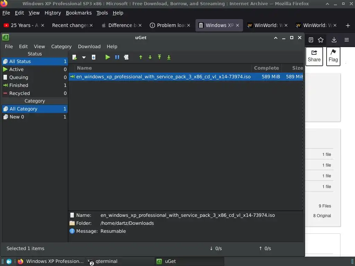Viewport: 355px width, 266px height.
Task: Open uGet Download menu
Action: pos(89,46)
